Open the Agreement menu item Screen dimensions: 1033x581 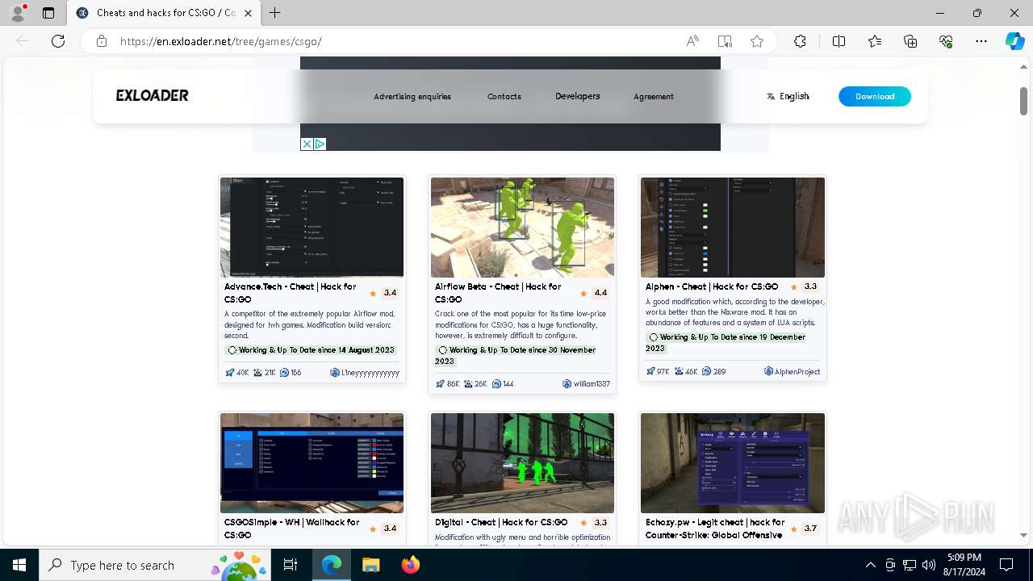[654, 97]
